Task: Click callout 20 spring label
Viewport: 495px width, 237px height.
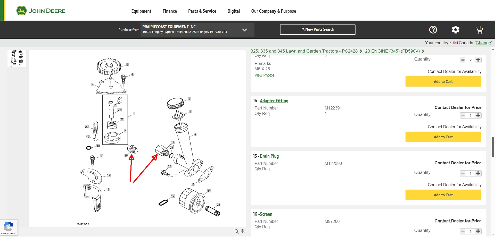Action: tap(87, 127)
